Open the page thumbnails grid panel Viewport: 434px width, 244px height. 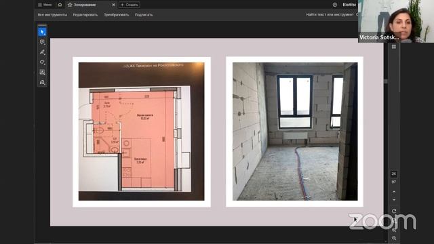[393, 47]
